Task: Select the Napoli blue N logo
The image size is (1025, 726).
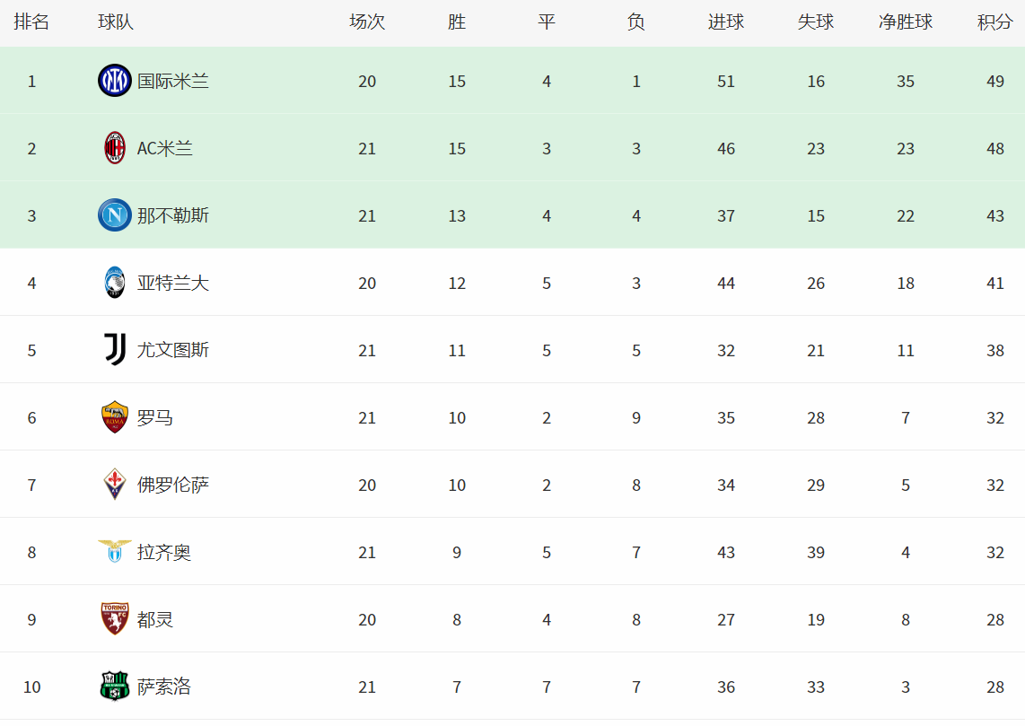Action: pos(114,215)
